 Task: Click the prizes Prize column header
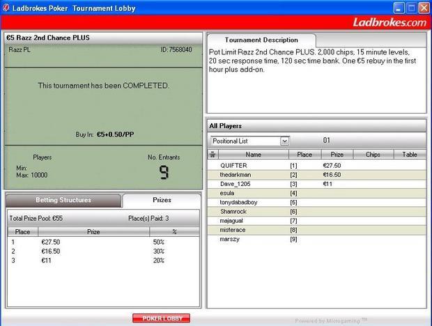[93, 232]
